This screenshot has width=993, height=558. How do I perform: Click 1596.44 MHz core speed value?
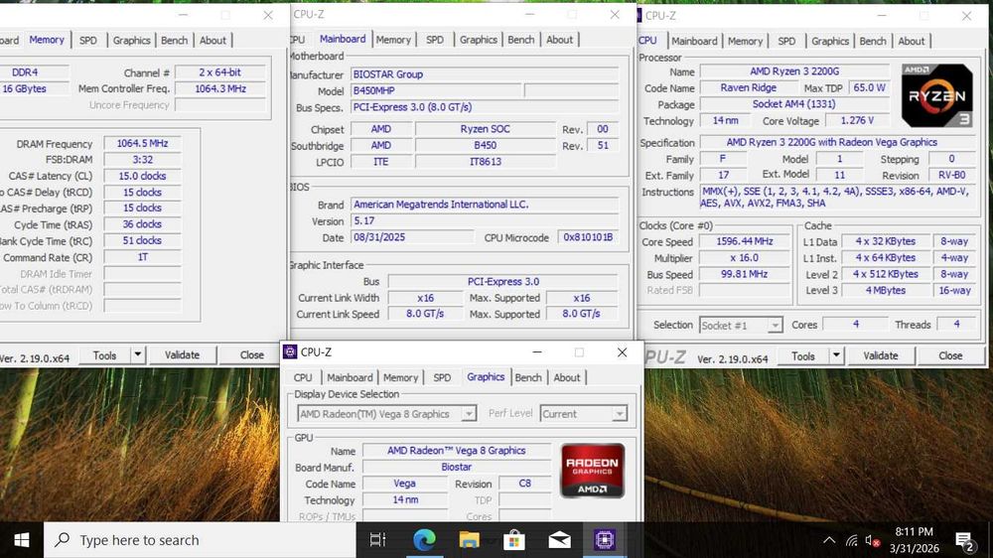(x=744, y=241)
